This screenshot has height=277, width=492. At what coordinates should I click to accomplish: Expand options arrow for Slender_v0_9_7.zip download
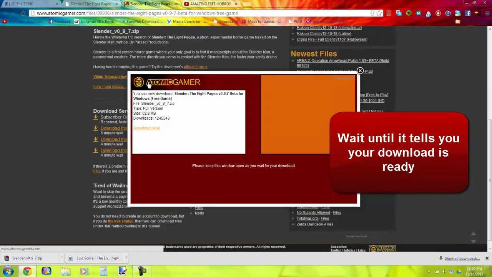[x=61, y=258]
